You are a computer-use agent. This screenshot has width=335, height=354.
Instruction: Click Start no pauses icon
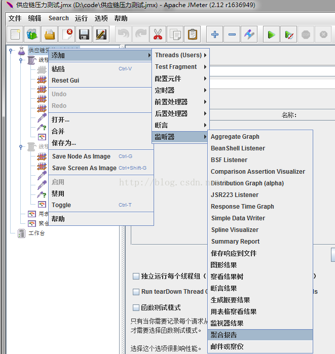coord(289,34)
